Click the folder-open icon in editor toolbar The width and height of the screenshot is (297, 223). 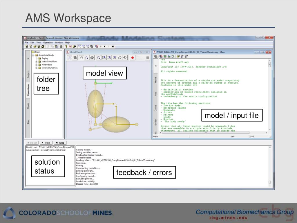[x=178, y=56]
